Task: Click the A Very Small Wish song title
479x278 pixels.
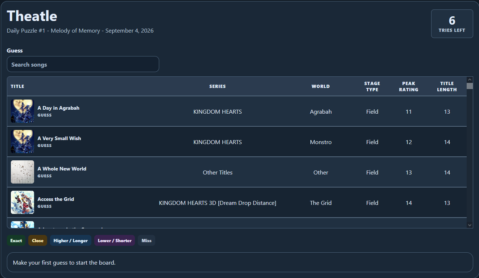Action: (59, 138)
